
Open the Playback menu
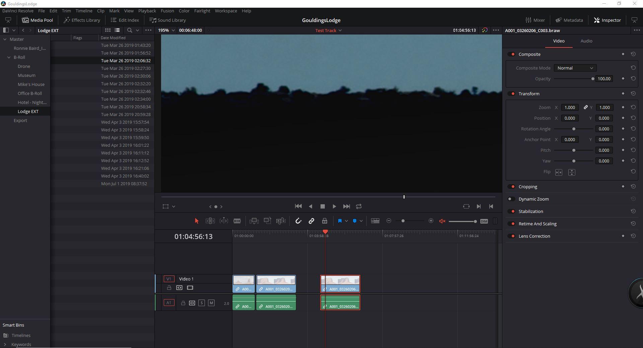pos(147,11)
